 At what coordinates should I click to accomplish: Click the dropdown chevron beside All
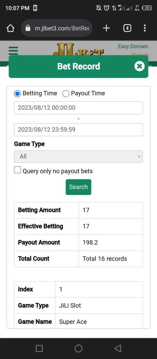139,157
